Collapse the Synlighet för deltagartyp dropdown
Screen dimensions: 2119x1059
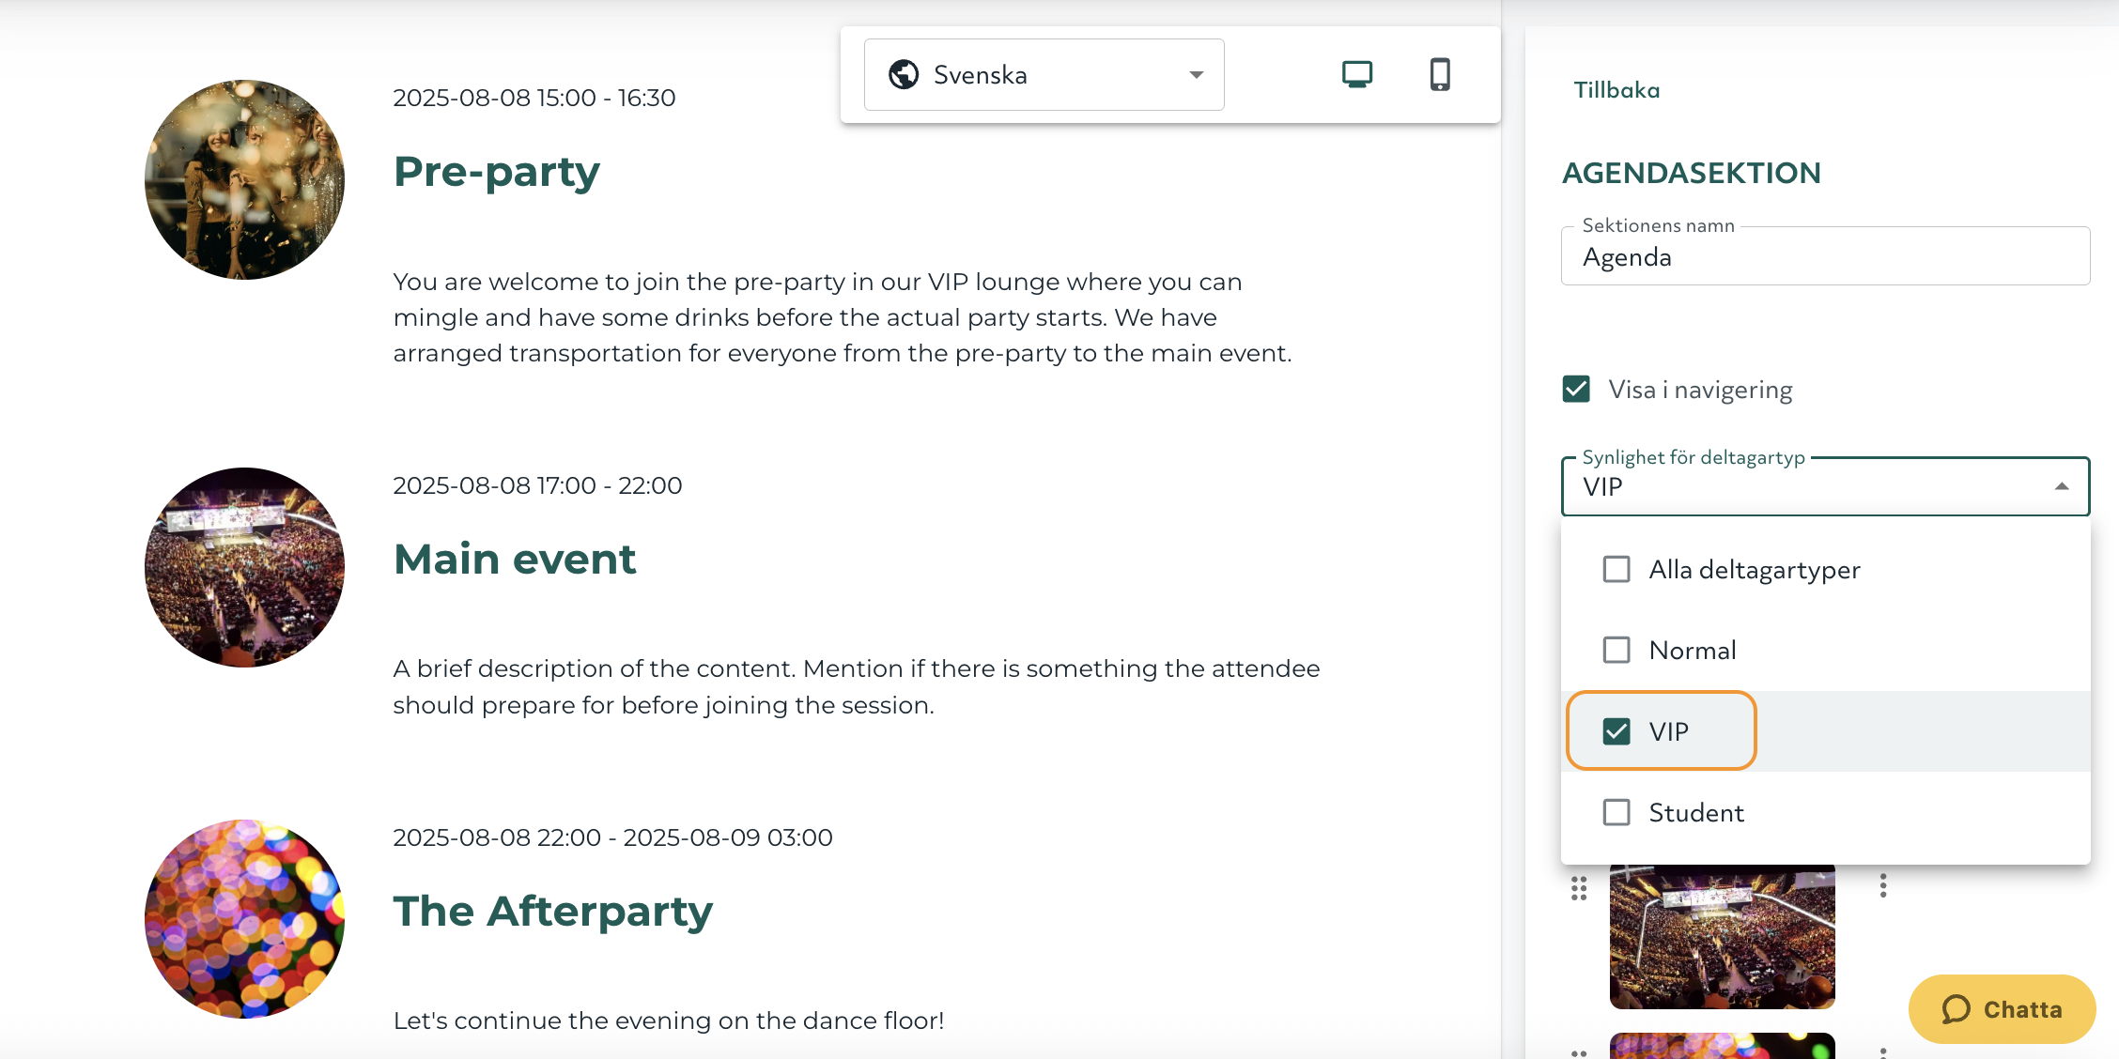point(2063,486)
